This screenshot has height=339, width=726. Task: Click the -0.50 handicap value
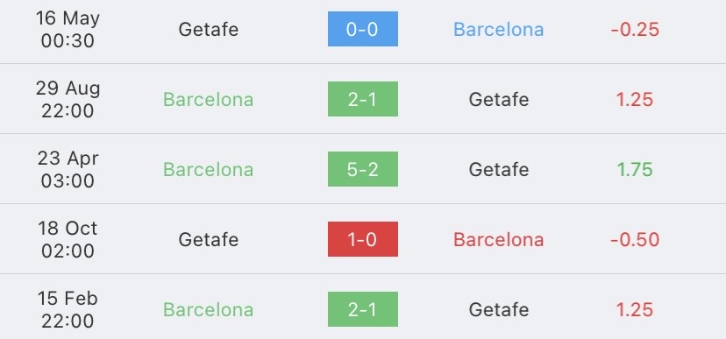pyautogui.click(x=635, y=239)
